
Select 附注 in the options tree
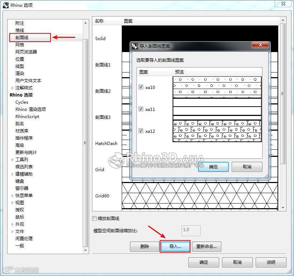point(20,23)
